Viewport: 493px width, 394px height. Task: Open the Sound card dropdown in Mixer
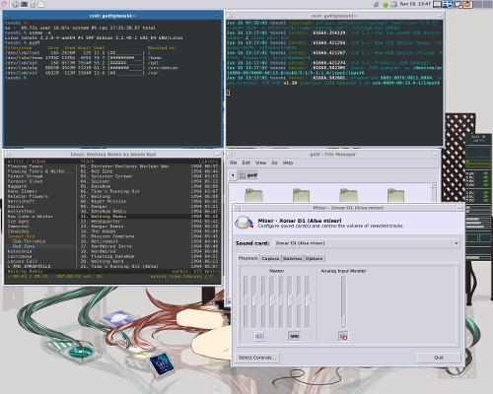coord(366,243)
